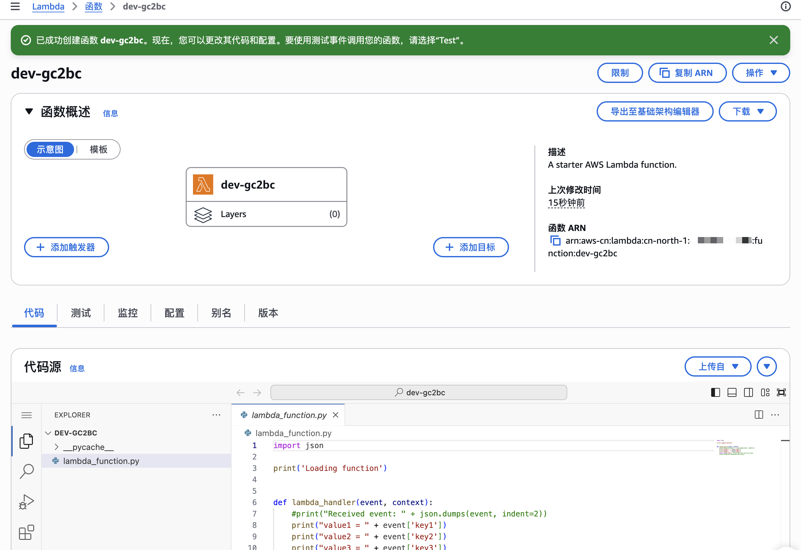
Task: Click the Lambda breadcrumb link
Action: (x=48, y=7)
